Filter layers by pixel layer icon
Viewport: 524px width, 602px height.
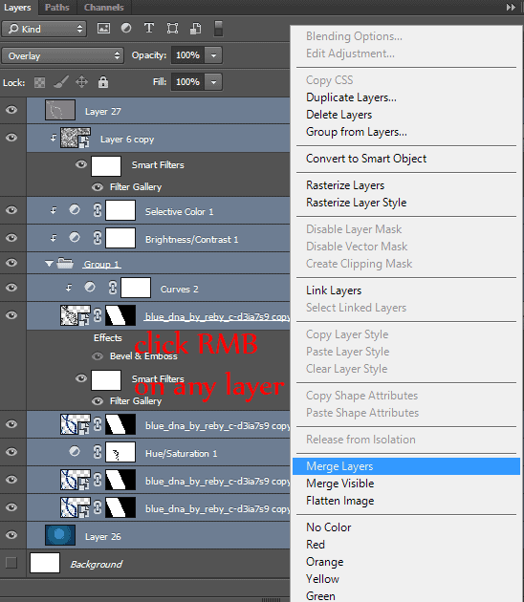click(103, 29)
